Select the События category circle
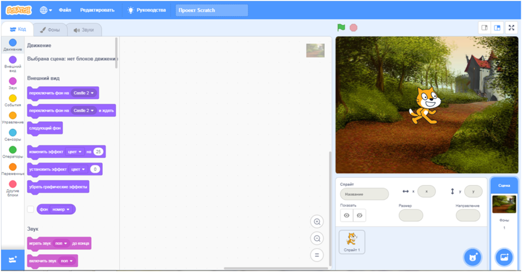Image resolution: width=522 pixels, height=272 pixels. coord(13,98)
